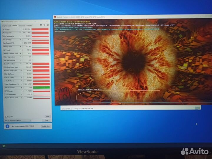Viewport: 212px width, 159px height.
Task: Click the GPU Load red graph bar
Action: [x=40, y=50]
